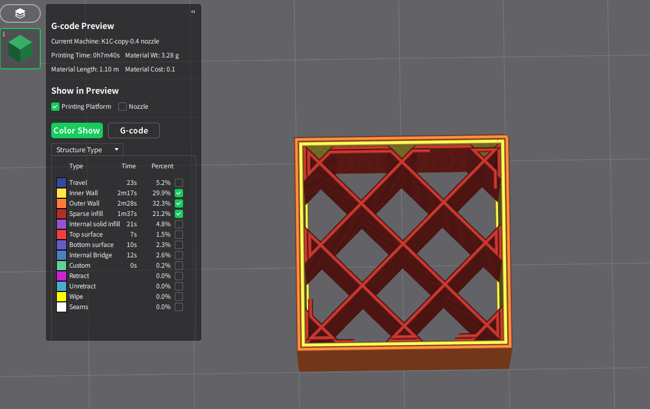Viewport: 650px width, 409px height.
Task: Click the Sparse infill red color swatch
Action: click(x=62, y=214)
